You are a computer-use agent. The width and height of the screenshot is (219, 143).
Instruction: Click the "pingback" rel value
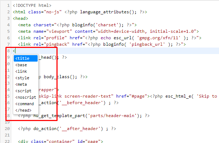56,44
